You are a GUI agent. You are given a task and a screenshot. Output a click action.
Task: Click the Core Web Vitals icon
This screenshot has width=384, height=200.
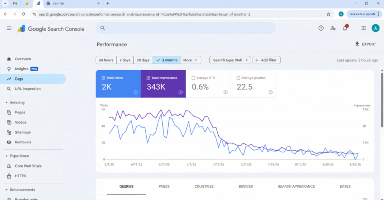point(9,166)
